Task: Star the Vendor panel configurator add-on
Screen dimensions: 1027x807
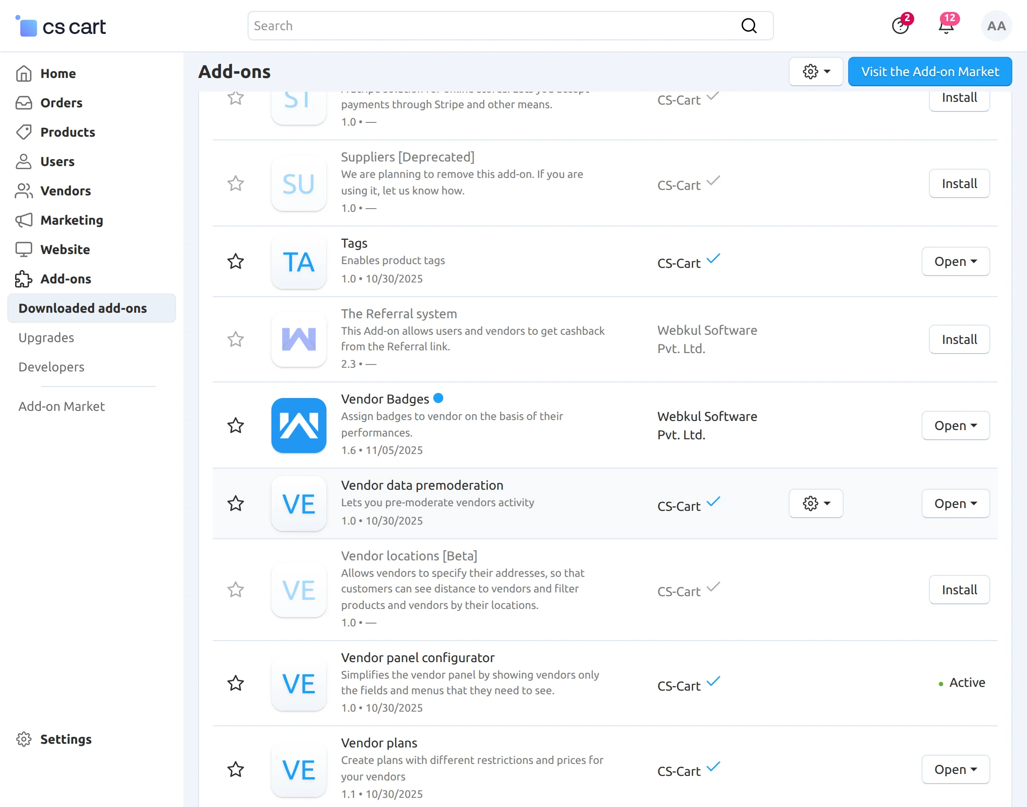Action: pos(235,683)
